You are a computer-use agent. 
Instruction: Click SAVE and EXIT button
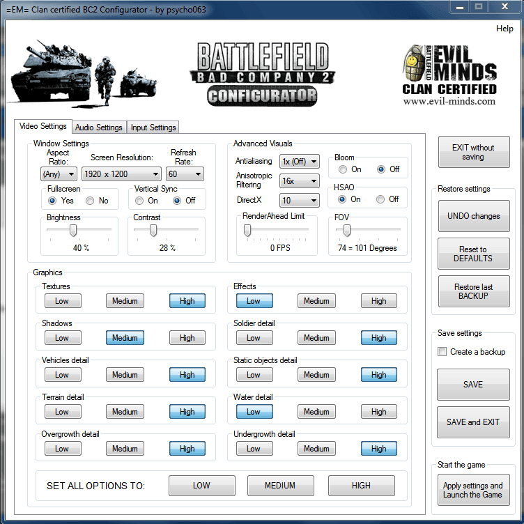473,422
